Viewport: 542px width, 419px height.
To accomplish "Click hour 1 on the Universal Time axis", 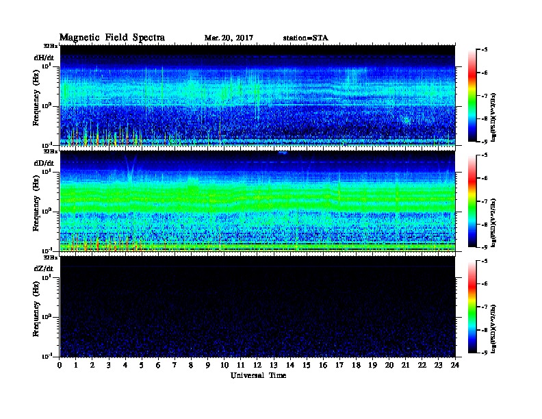I will point(76,365).
